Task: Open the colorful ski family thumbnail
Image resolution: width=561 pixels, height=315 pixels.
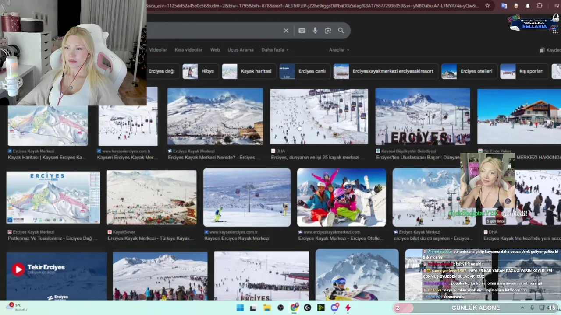Action: (x=341, y=197)
